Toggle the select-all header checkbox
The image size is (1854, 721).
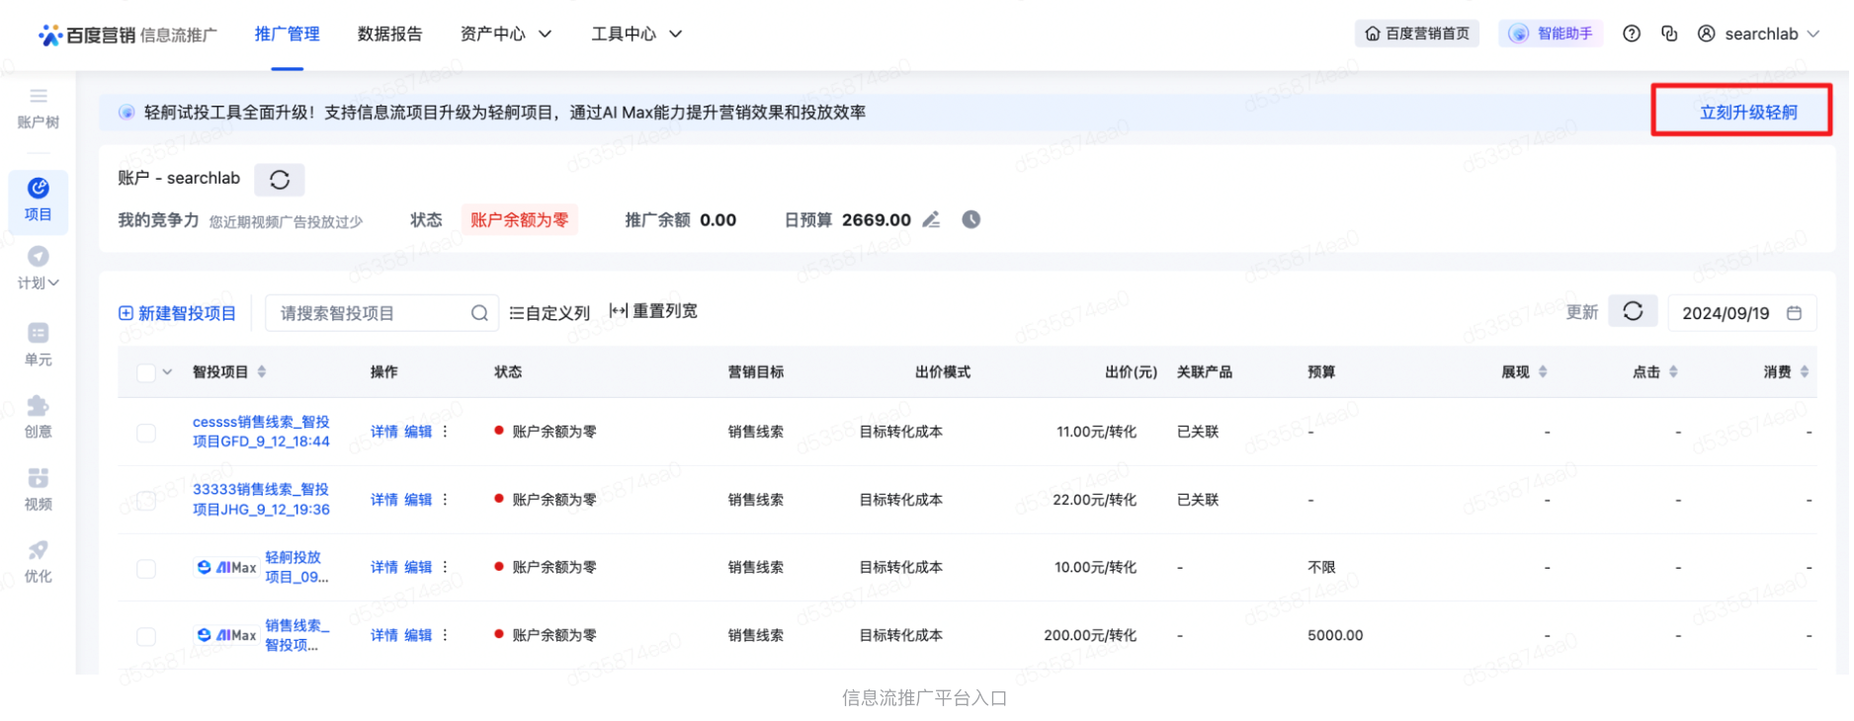tap(146, 373)
